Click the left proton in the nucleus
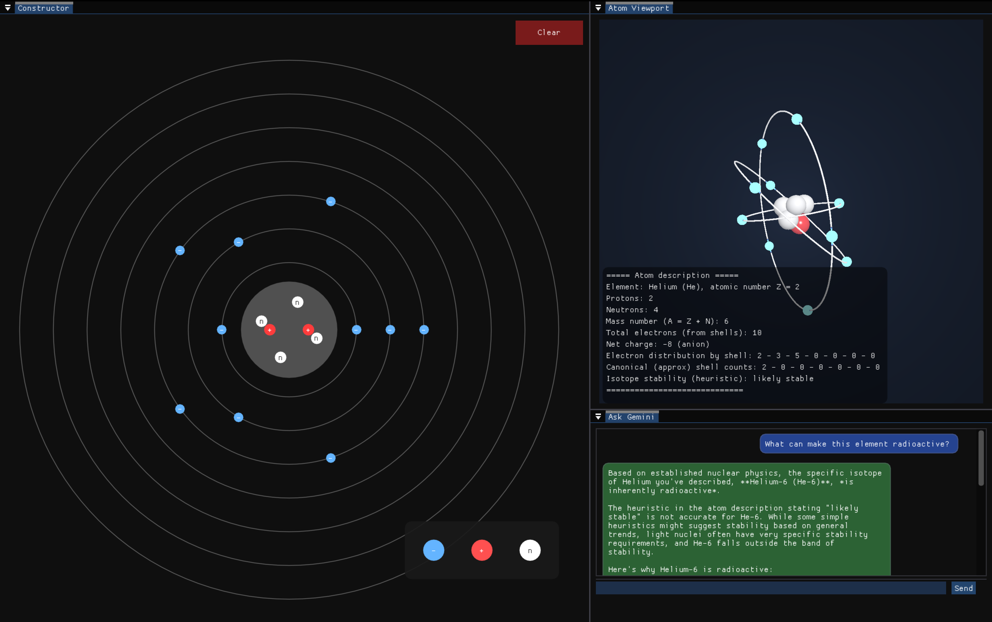Screen dimensions: 992x622 coord(270,330)
